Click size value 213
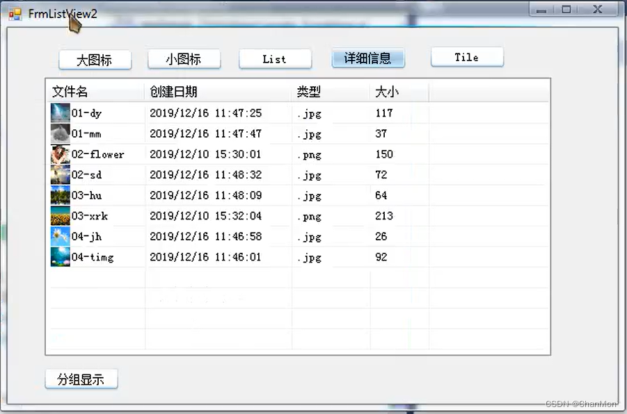 (384, 215)
